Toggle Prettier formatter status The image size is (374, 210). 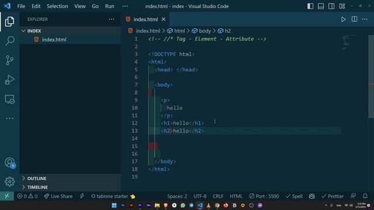click(x=333, y=196)
